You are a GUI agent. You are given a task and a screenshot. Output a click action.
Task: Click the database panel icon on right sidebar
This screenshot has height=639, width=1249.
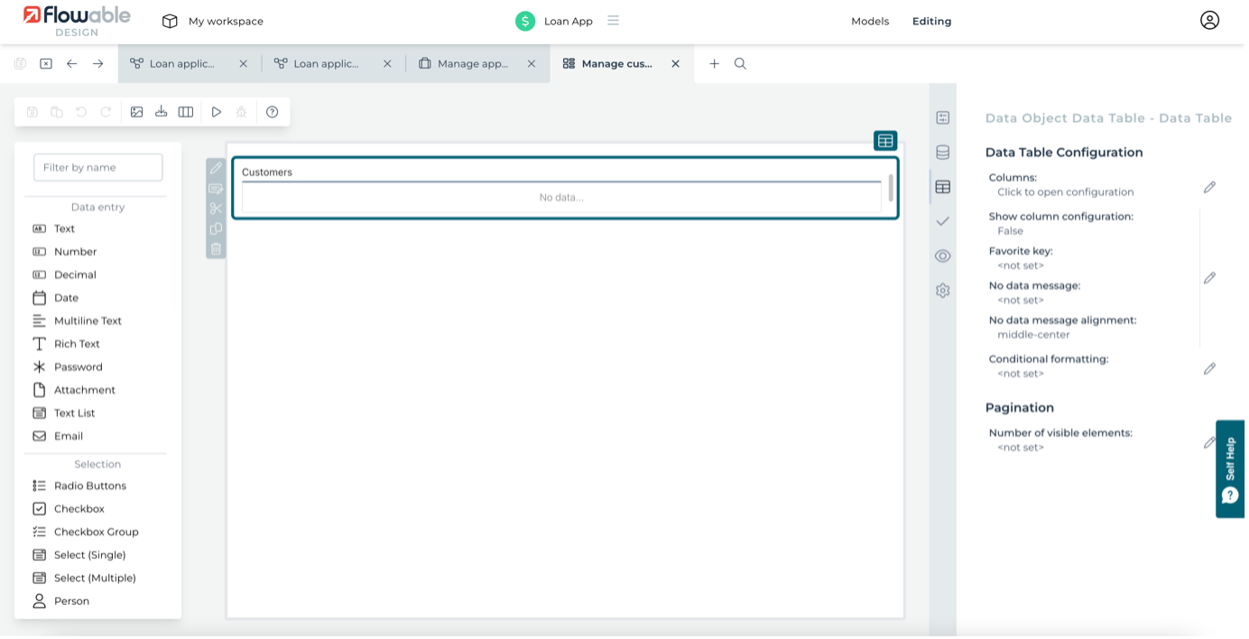click(x=942, y=152)
